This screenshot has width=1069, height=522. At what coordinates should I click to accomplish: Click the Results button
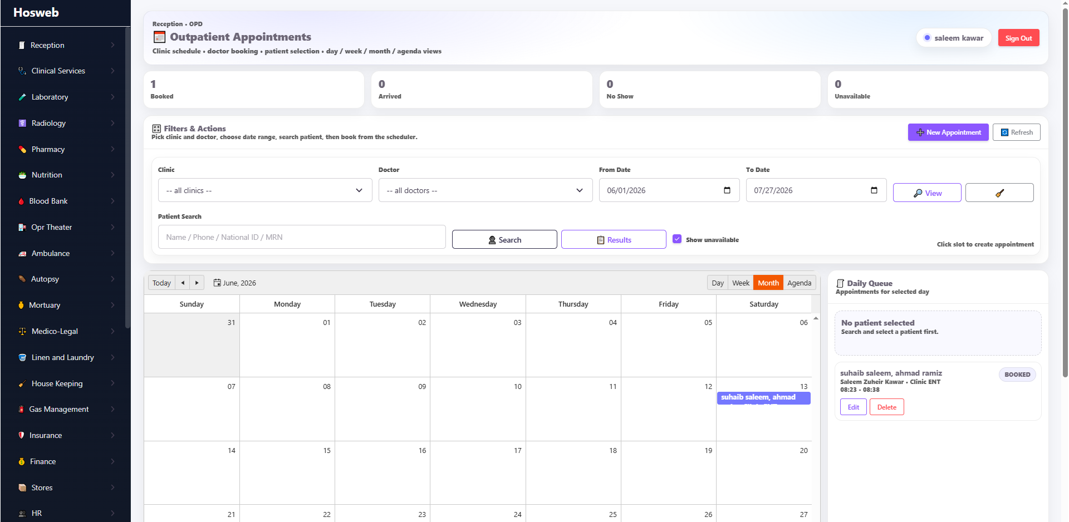614,239
